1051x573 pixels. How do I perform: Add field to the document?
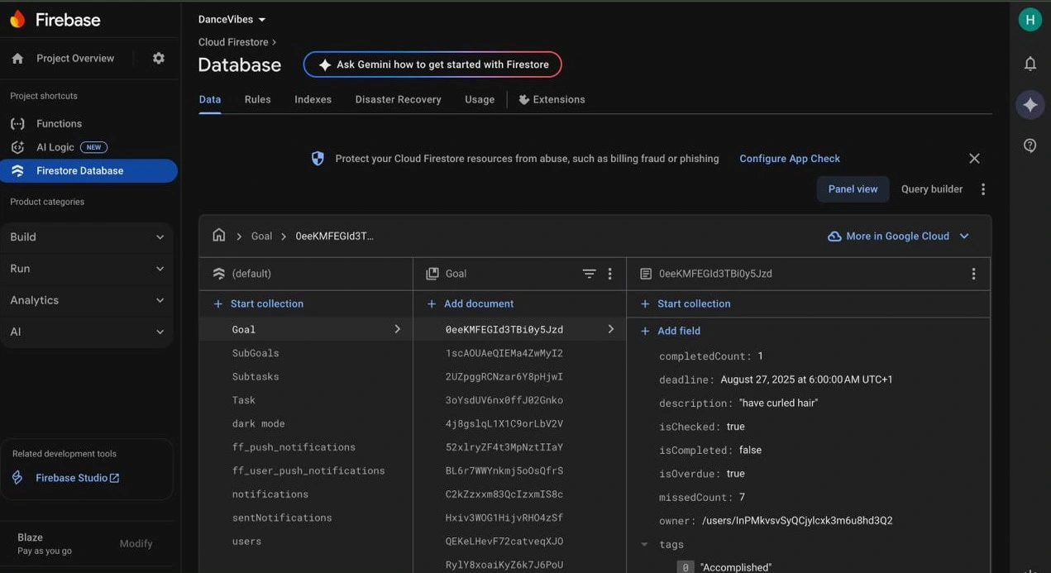[x=671, y=331]
